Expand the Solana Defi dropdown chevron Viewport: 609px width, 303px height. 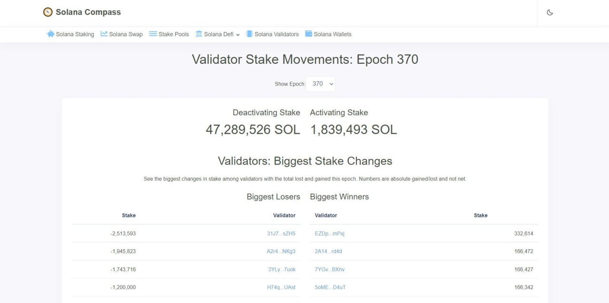(x=238, y=35)
